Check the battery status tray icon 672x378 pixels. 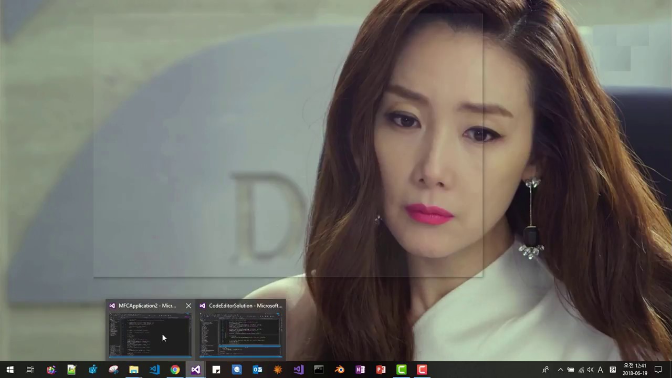click(x=571, y=370)
